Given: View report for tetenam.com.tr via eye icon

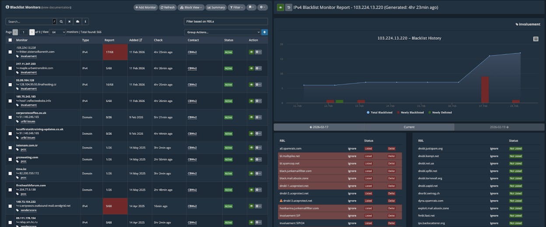Looking at the screenshot, I should coord(251,148).
